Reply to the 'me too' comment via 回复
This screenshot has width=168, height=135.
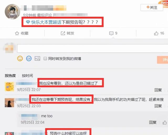[x=153, y=122]
